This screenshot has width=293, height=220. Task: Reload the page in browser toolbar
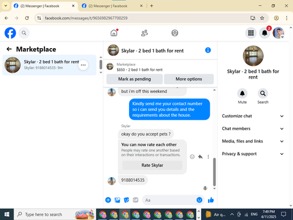click(x=27, y=18)
